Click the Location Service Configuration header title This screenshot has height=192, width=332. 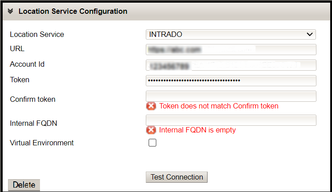[73, 12]
